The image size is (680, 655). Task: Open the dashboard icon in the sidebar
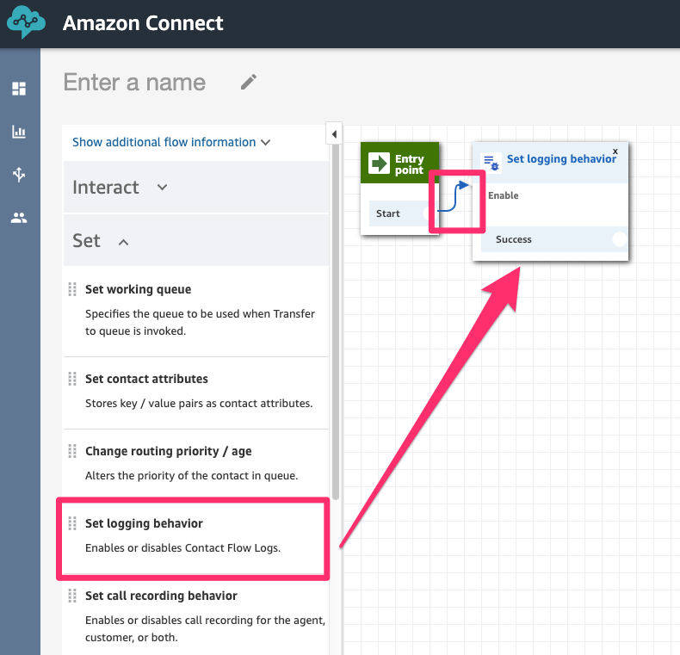click(x=19, y=89)
